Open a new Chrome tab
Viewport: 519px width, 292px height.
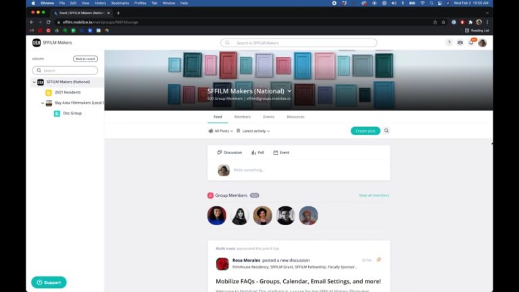click(118, 13)
